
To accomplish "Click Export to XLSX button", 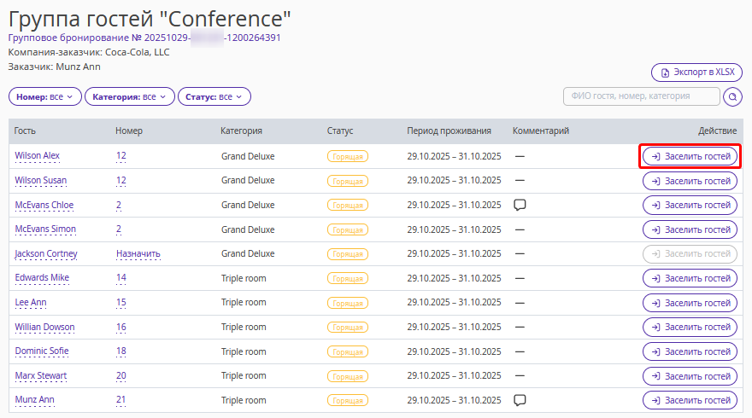I will [x=697, y=73].
